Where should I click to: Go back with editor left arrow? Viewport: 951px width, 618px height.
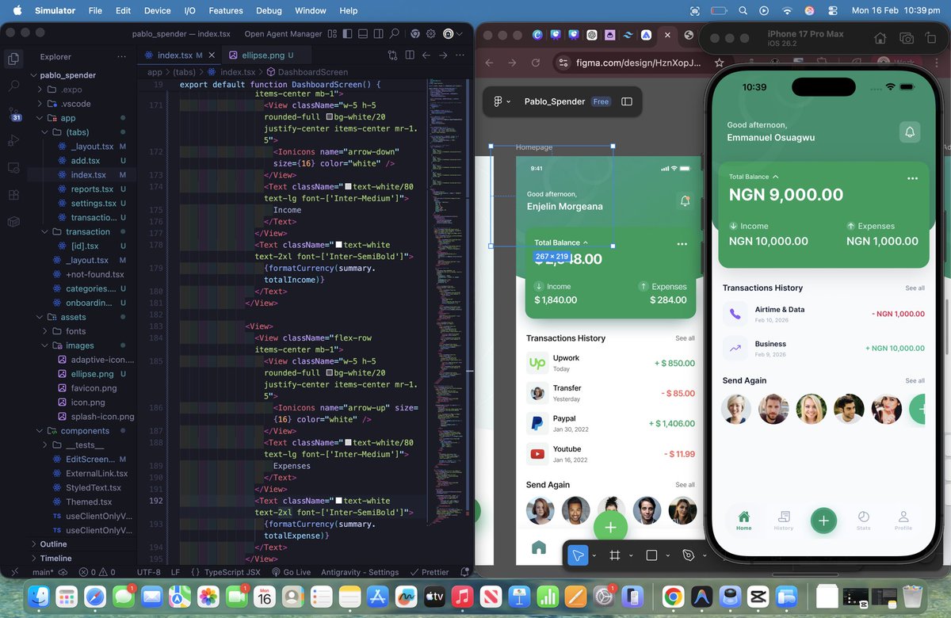tap(426, 55)
